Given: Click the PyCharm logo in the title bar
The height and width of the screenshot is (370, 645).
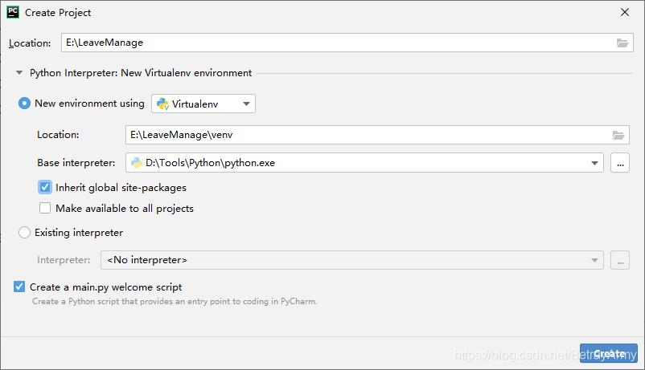Looking at the screenshot, I should pyautogui.click(x=13, y=12).
